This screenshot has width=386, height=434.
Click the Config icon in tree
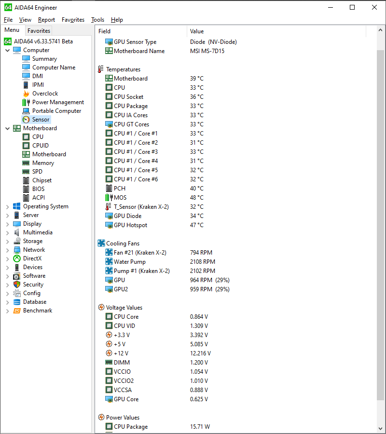click(x=17, y=293)
